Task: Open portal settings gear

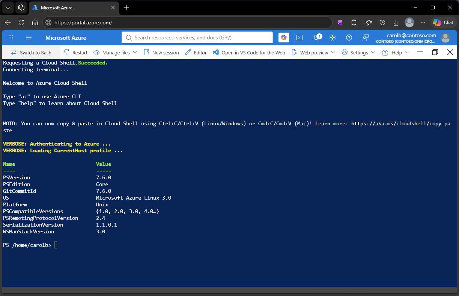Action: click(x=333, y=38)
